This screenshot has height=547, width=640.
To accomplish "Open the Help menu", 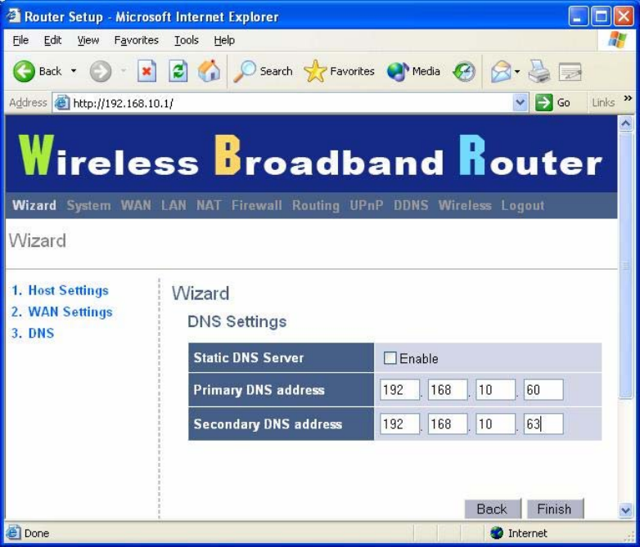I will tap(224, 40).
